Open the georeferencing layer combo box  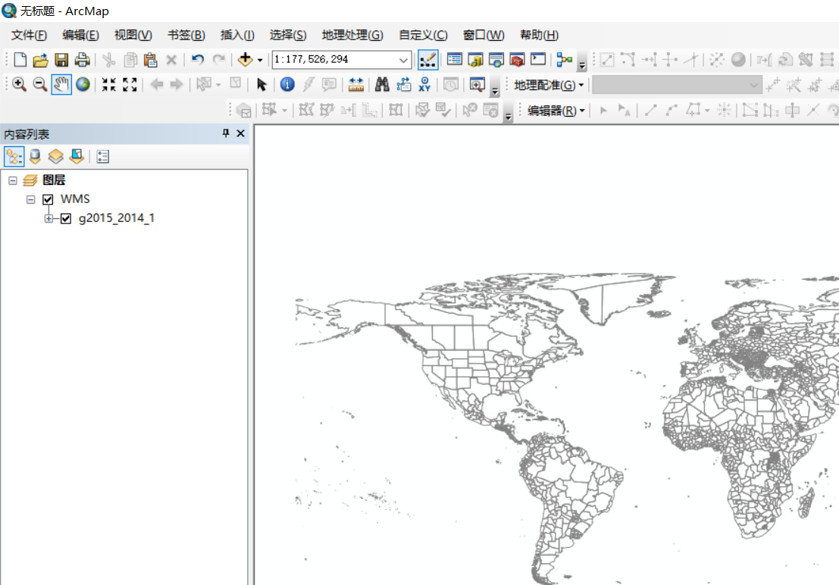click(676, 85)
